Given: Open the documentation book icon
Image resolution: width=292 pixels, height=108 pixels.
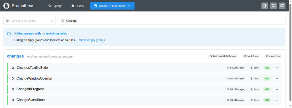Looking at the screenshot, I should [x=282, y=6].
